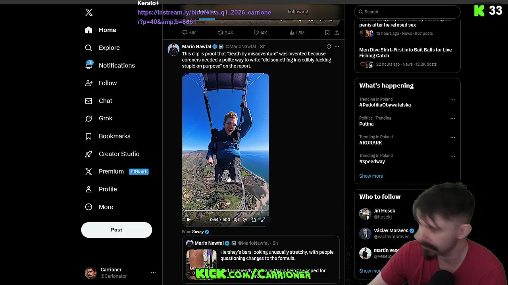Screen dimensions: 508x285
Task: Open Creator Studio
Action: (112, 154)
